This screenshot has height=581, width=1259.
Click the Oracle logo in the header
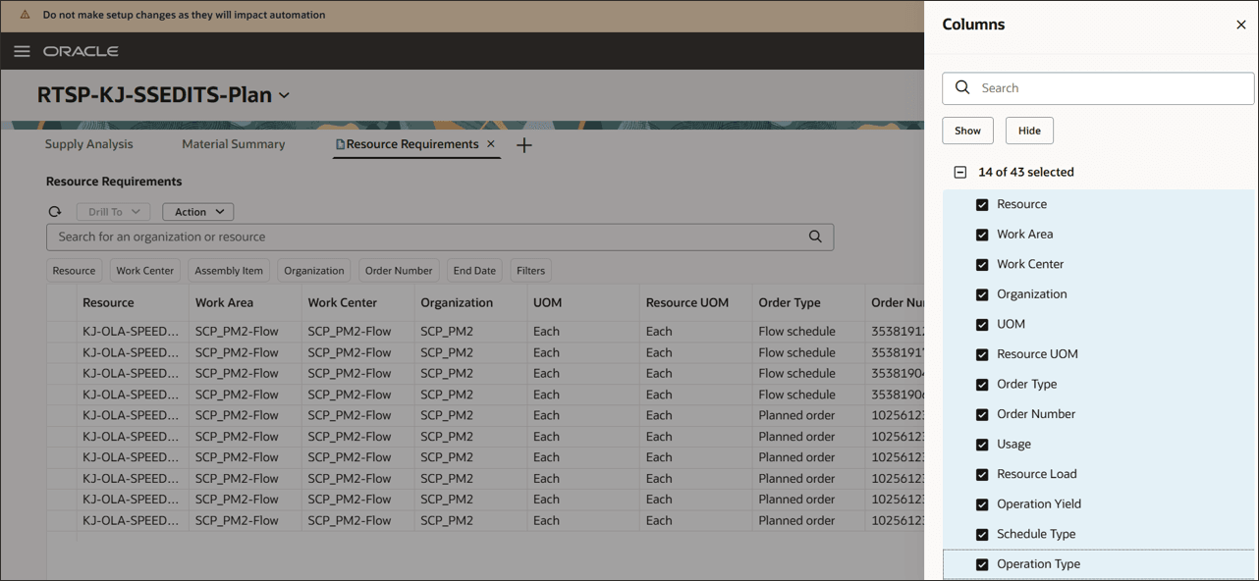pos(80,51)
